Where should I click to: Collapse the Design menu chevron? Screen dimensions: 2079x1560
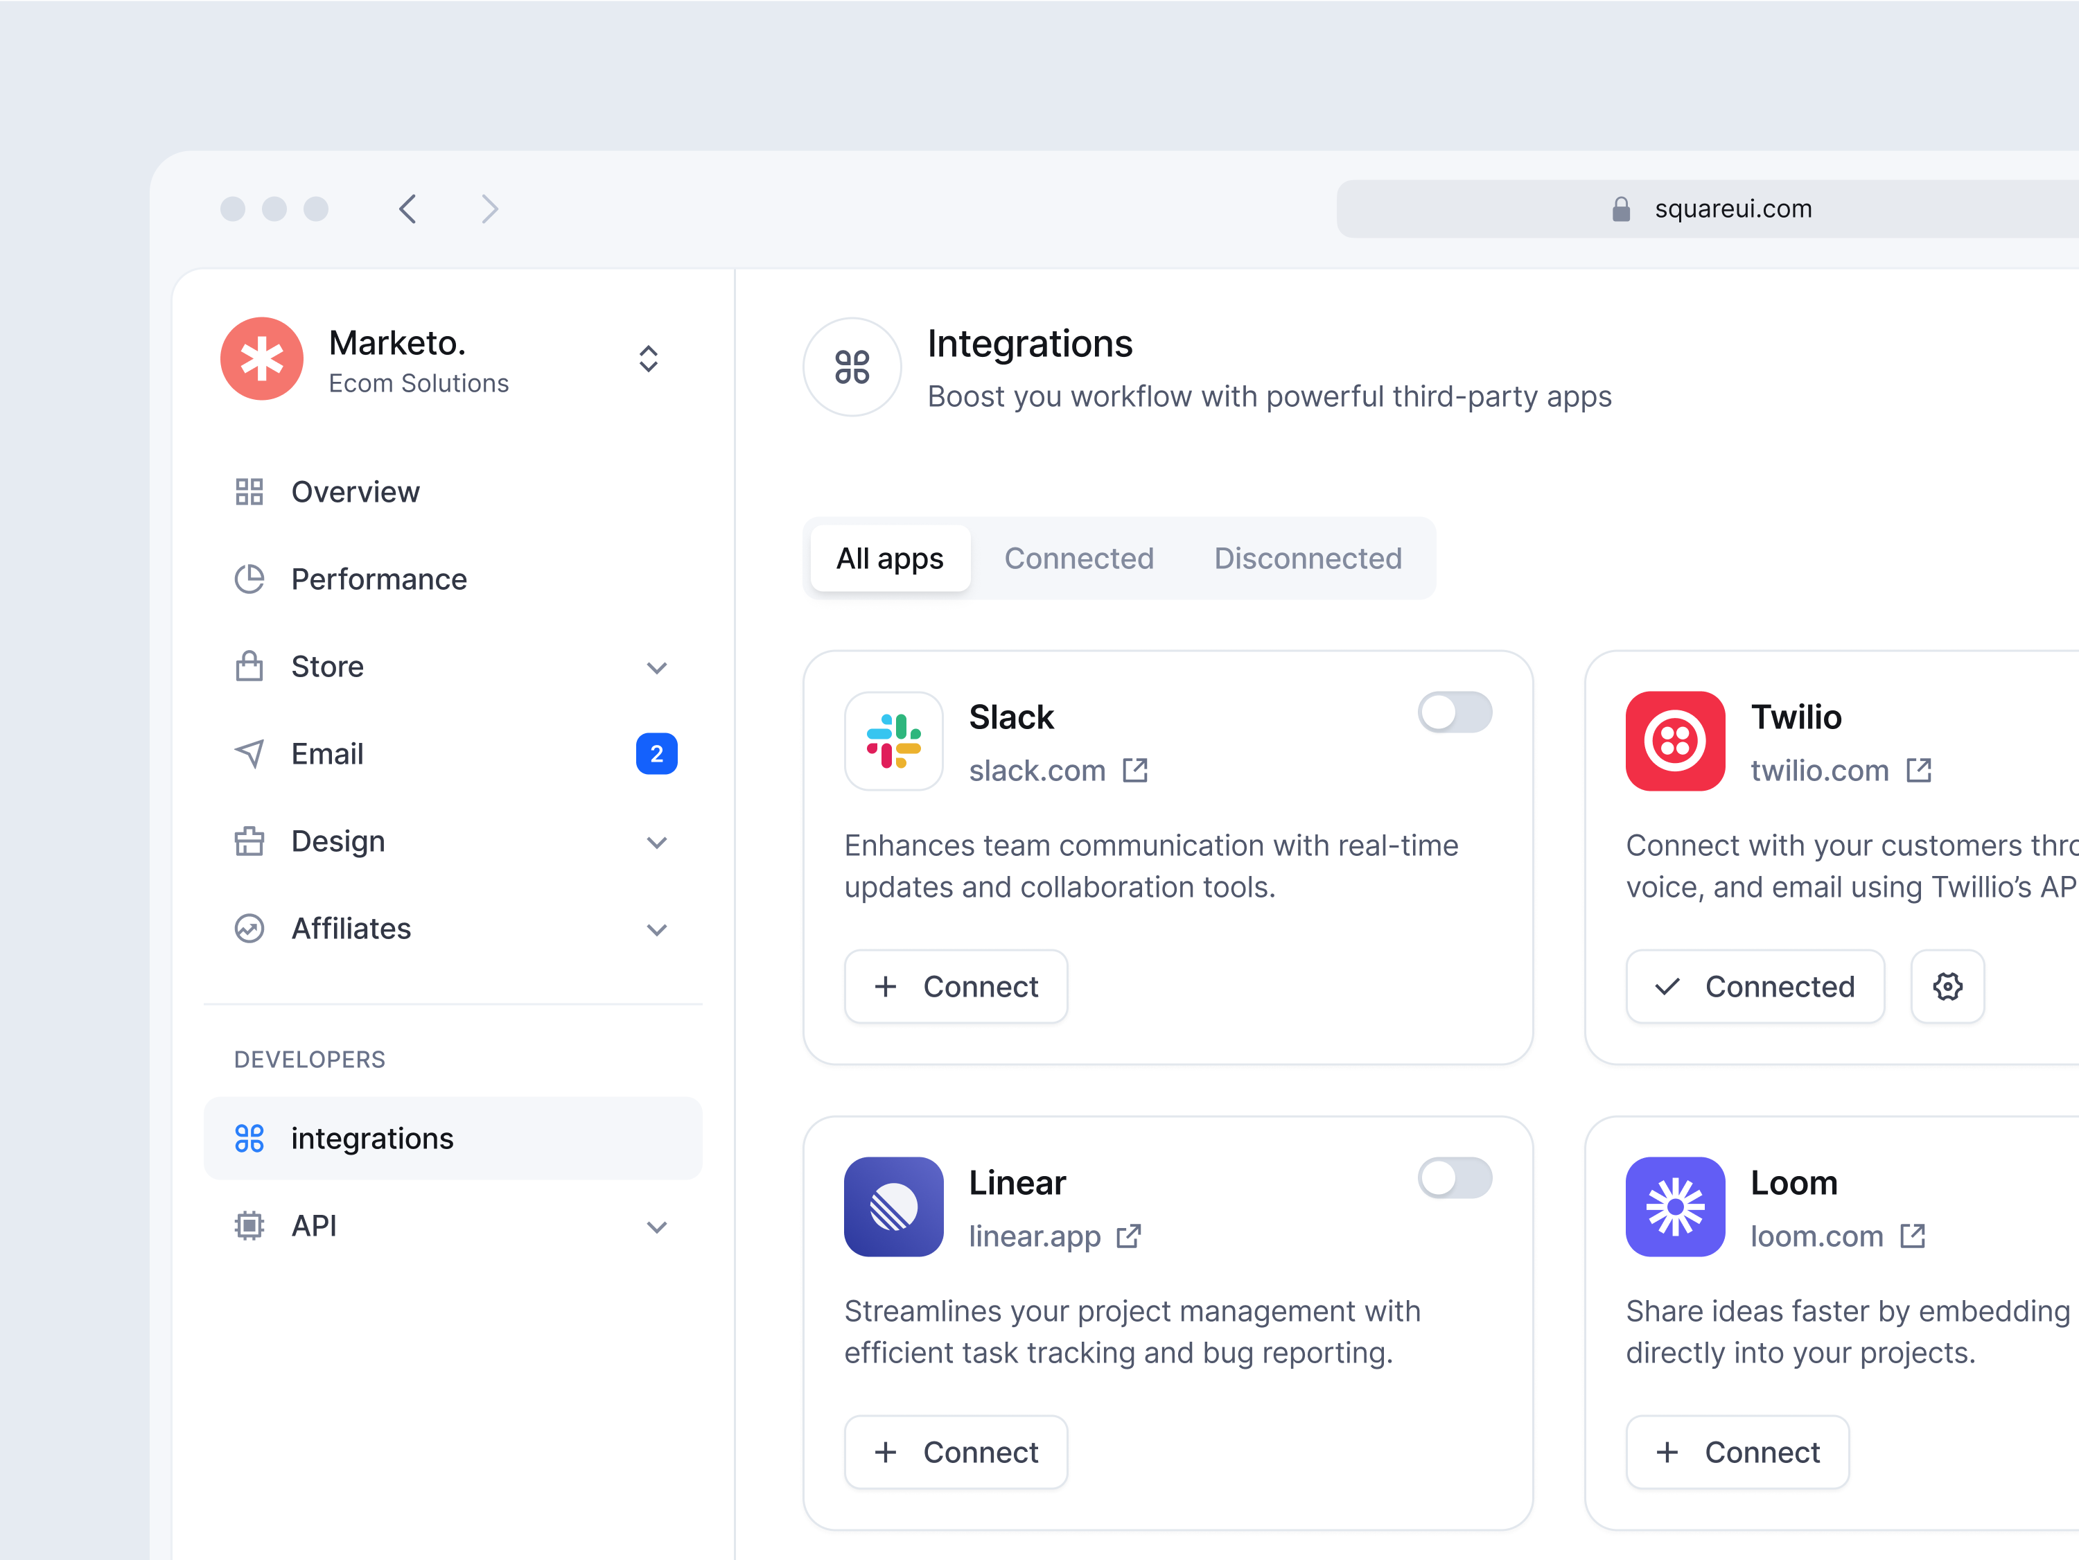point(657,841)
